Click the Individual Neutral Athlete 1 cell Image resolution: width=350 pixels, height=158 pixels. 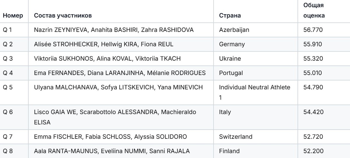(x=254, y=92)
